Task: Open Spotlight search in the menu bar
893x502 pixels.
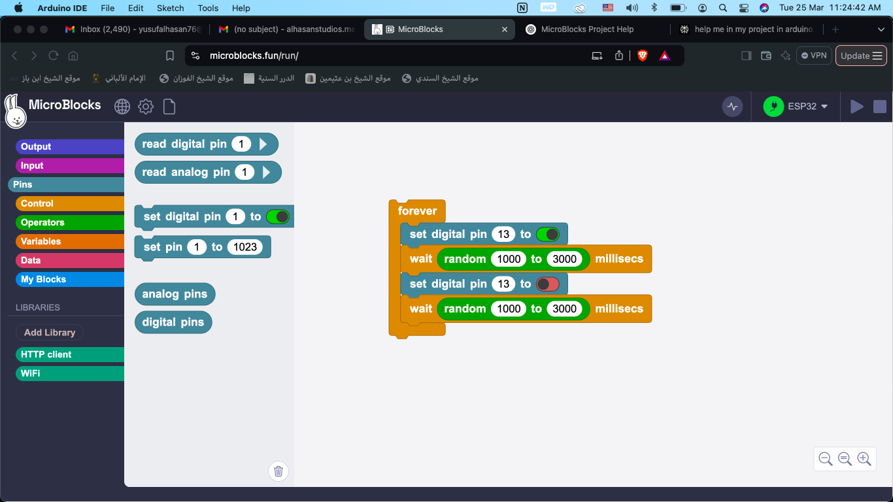Action: point(723,8)
